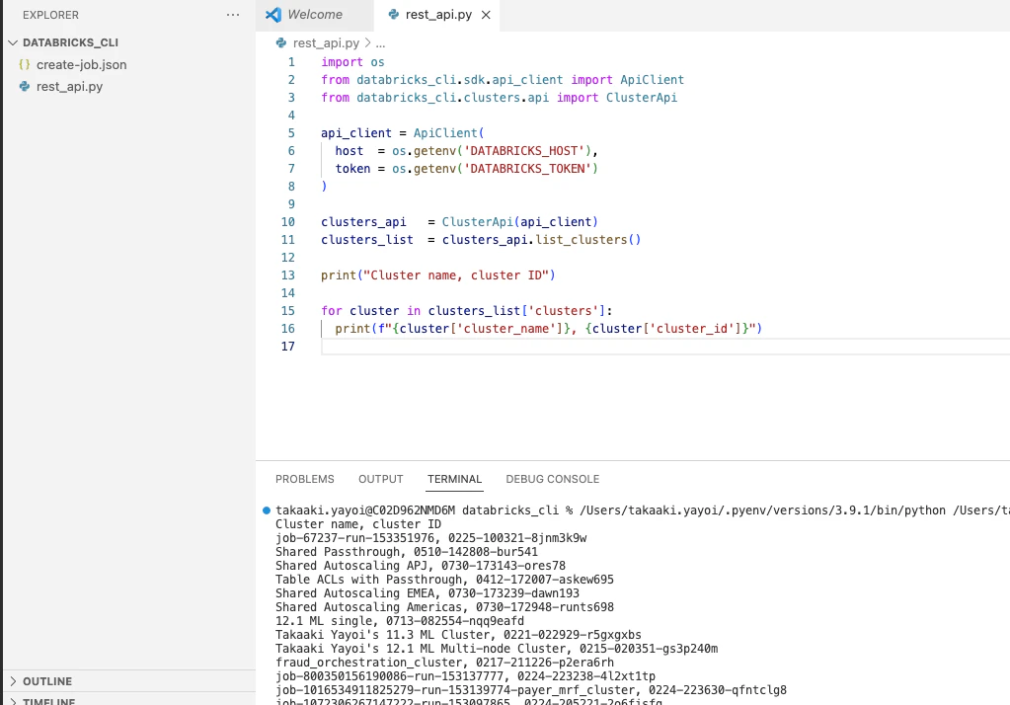This screenshot has height=705, width=1010.
Task: Click 'cluster_name' key on line 16
Action: [x=506, y=329]
